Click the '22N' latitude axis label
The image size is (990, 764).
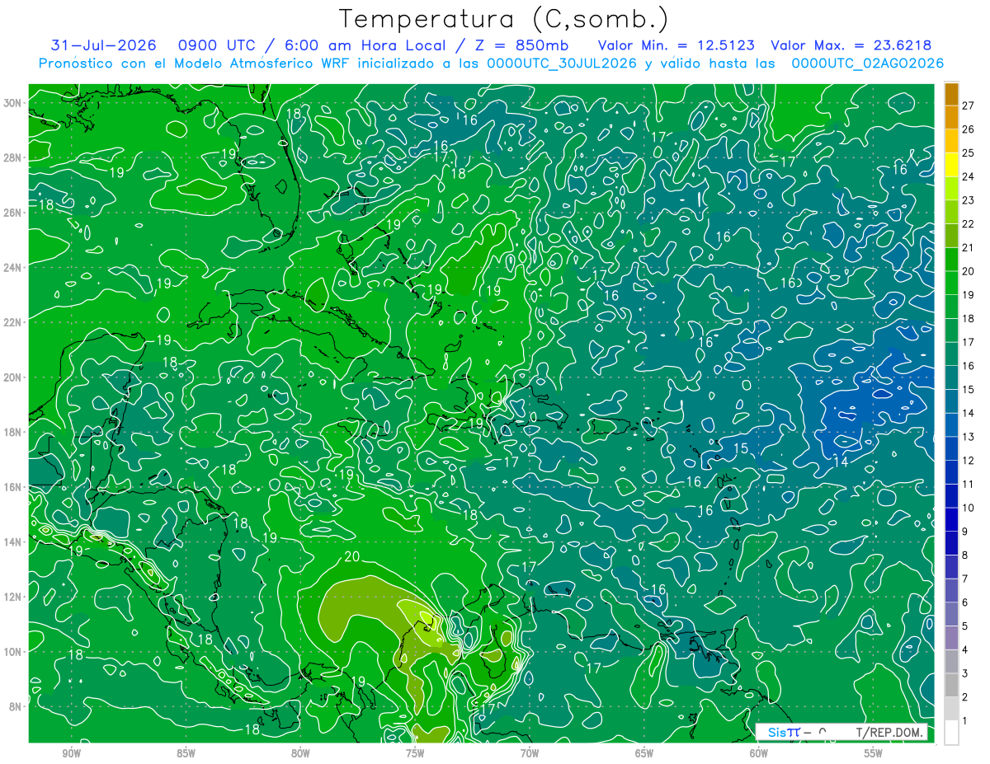[13, 322]
